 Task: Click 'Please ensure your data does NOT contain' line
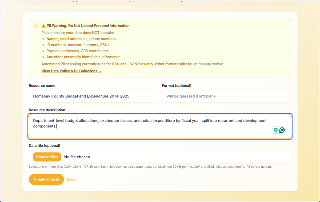(x=78, y=33)
